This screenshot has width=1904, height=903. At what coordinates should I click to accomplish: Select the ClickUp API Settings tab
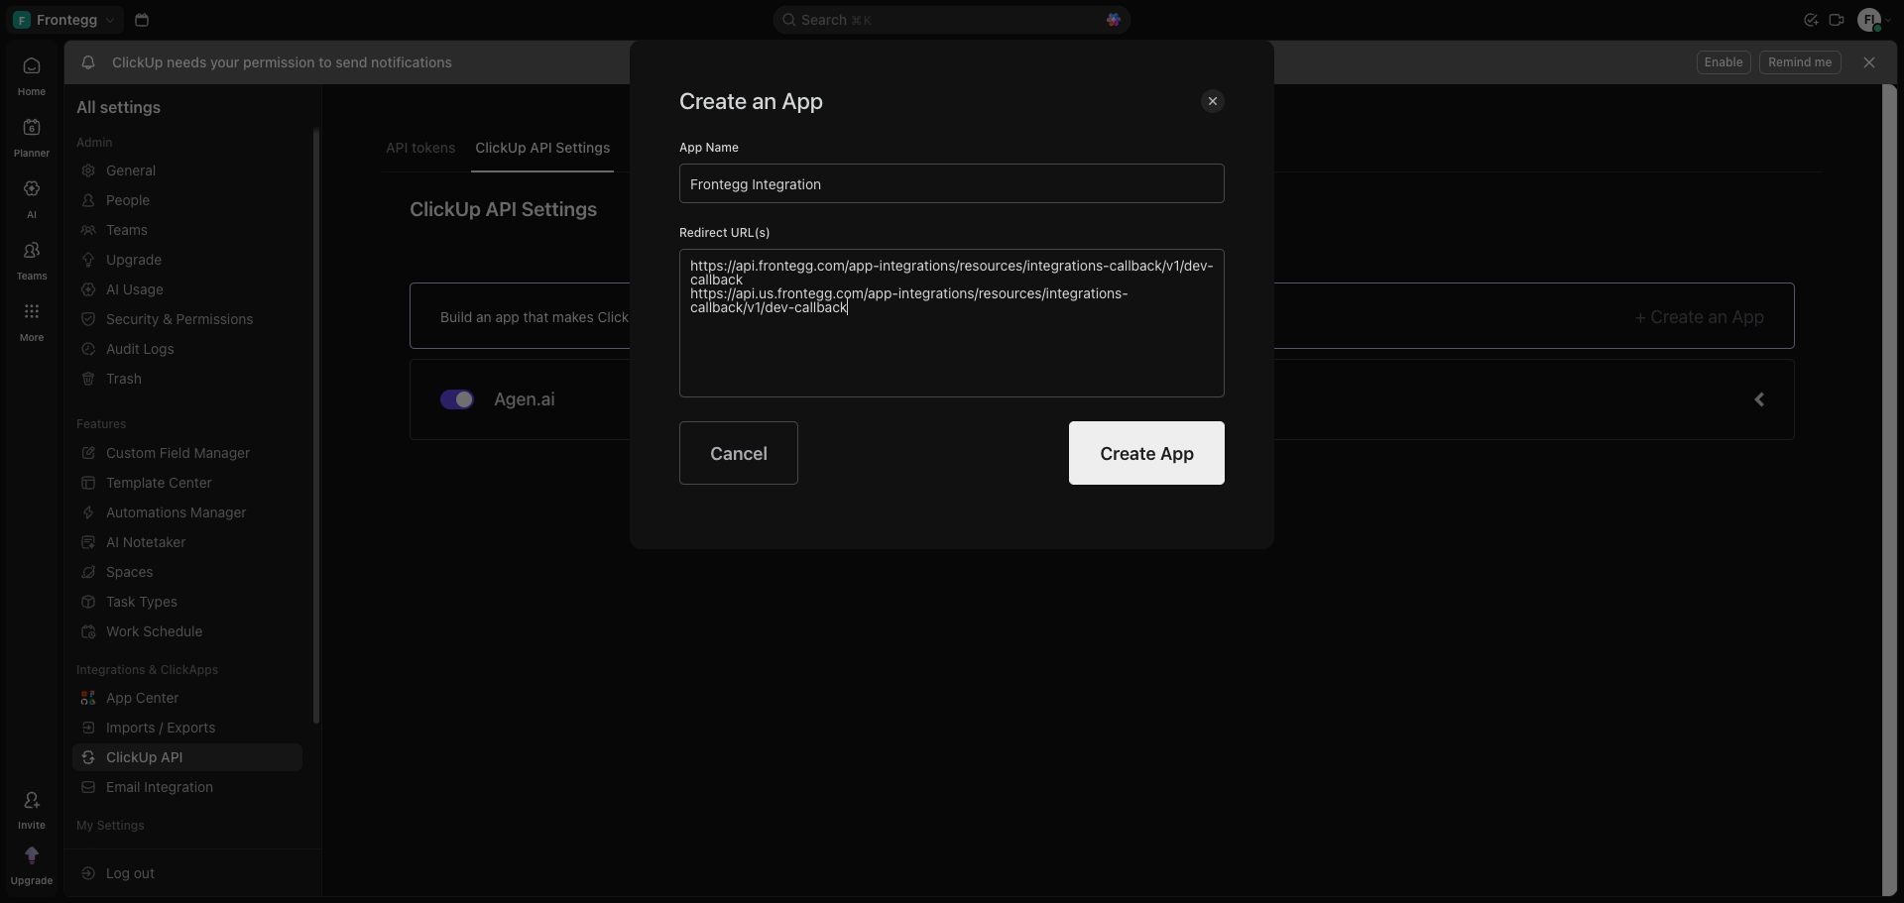542,148
